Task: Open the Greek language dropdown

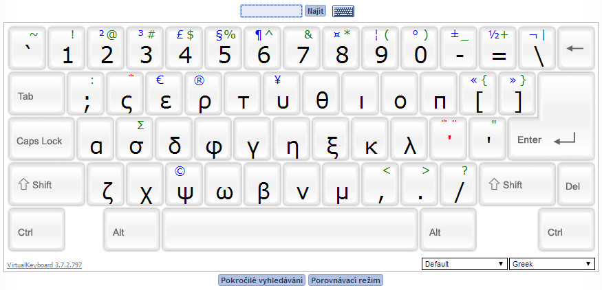Action: [x=552, y=264]
